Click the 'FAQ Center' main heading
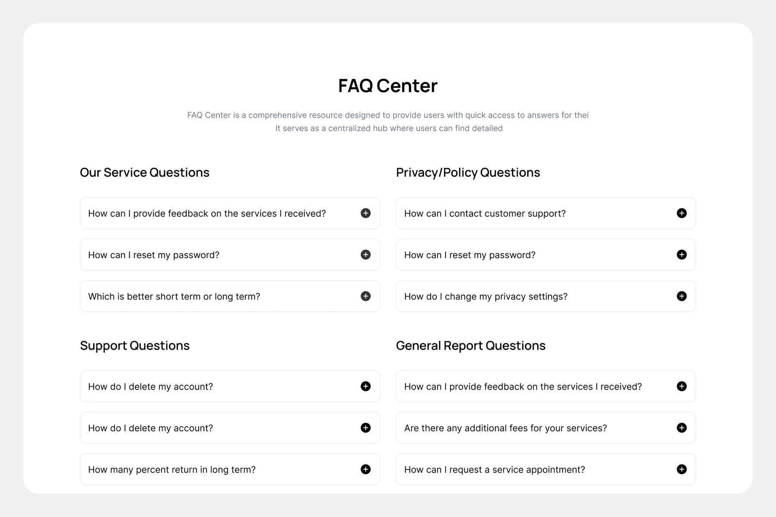This screenshot has width=776, height=517. pyautogui.click(x=388, y=86)
